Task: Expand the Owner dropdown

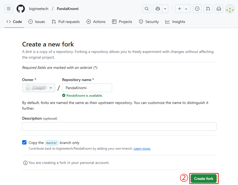Action: point(39,88)
